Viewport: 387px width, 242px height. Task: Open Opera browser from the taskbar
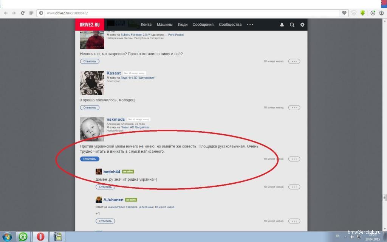(x=40, y=236)
